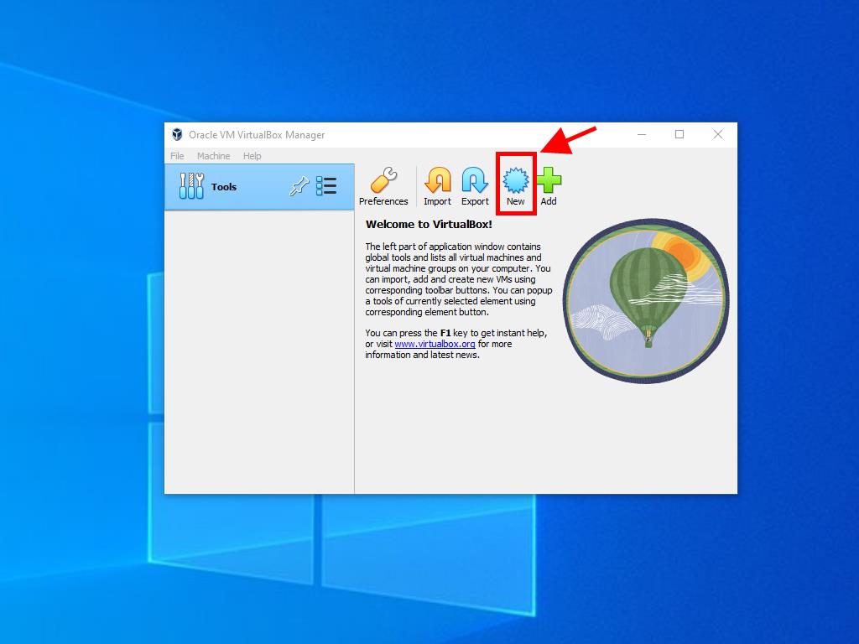The height and width of the screenshot is (644, 859).
Task: Open the File menu
Action: point(177,156)
